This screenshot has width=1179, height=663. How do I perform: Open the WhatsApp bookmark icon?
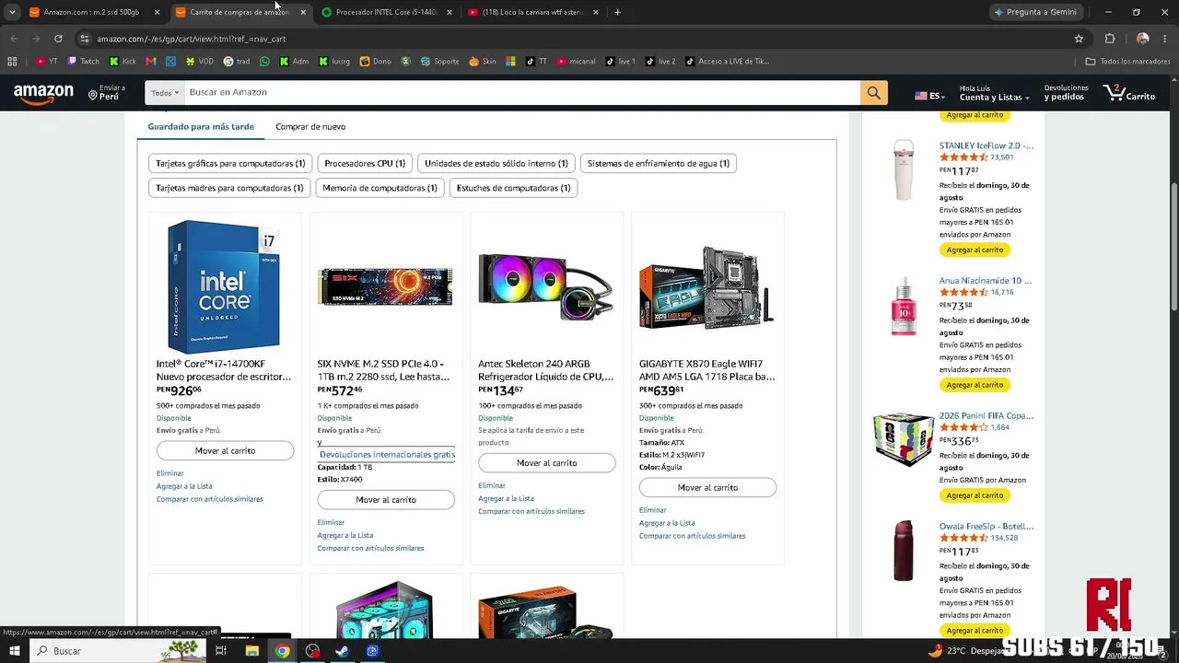pyautogui.click(x=265, y=62)
